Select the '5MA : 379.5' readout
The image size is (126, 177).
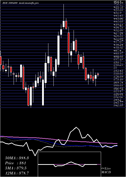(16, 168)
